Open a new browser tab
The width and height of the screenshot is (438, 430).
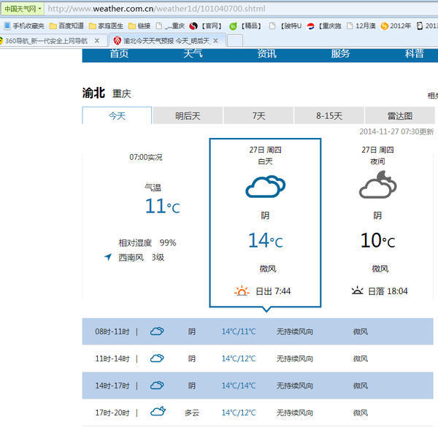pyautogui.click(x=235, y=41)
